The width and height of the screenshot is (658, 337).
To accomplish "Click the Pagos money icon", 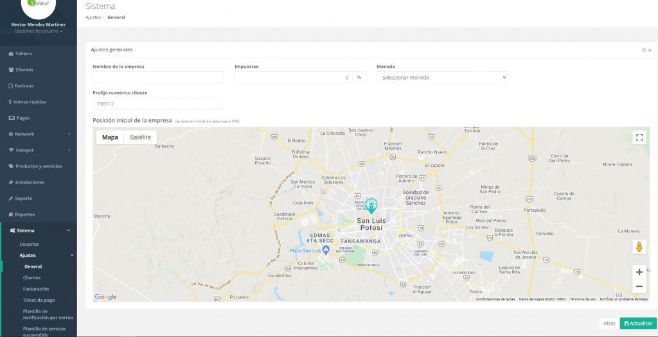I will (12, 118).
